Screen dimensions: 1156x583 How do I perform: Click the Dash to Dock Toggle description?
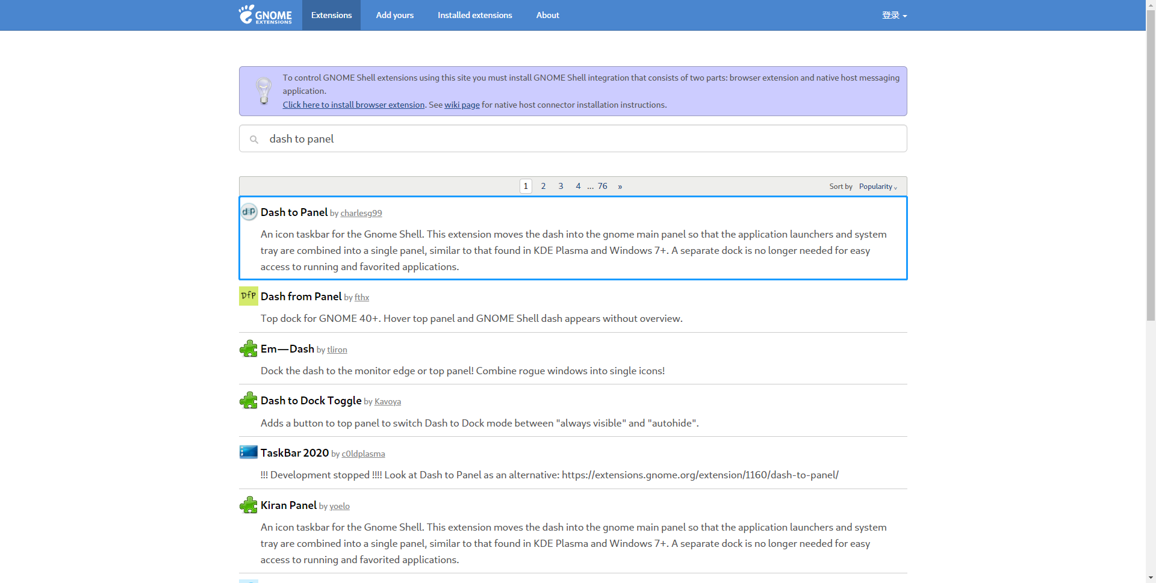tap(480, 424)
